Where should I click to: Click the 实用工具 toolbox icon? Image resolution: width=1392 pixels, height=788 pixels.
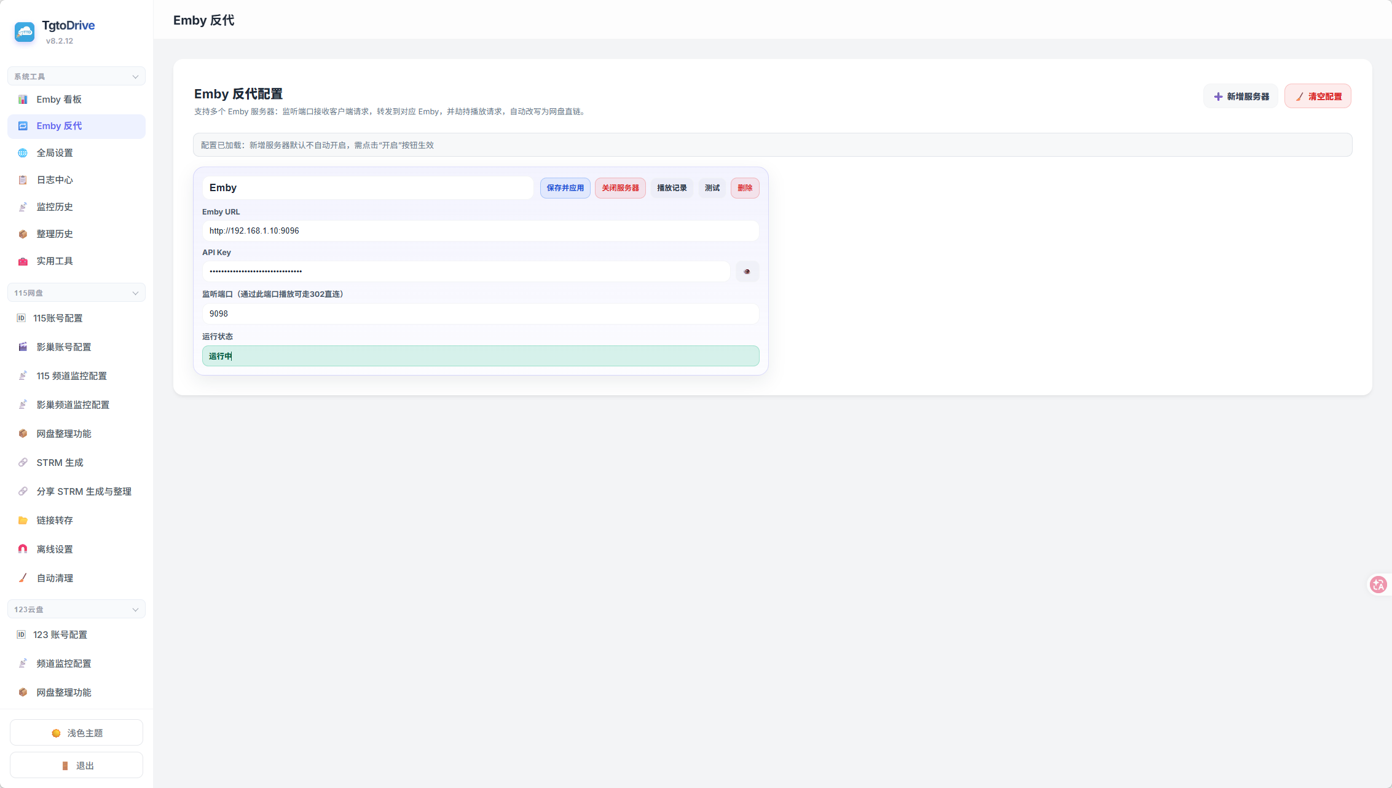pos(23,261)
